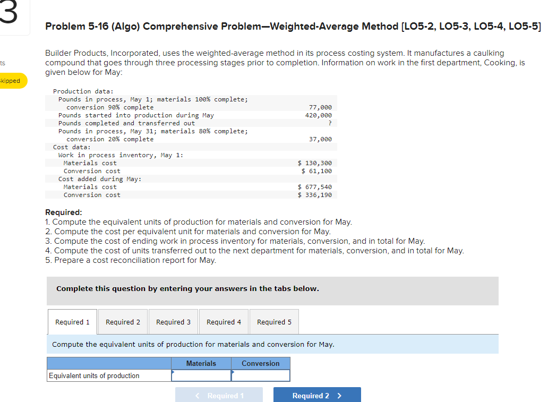Switch to the Required 3 tab
The height and width of the screenshot is (402, 548).
point(173,321)
